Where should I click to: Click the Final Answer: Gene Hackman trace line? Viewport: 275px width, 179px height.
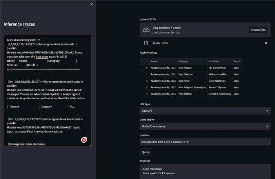click(35, 132)
